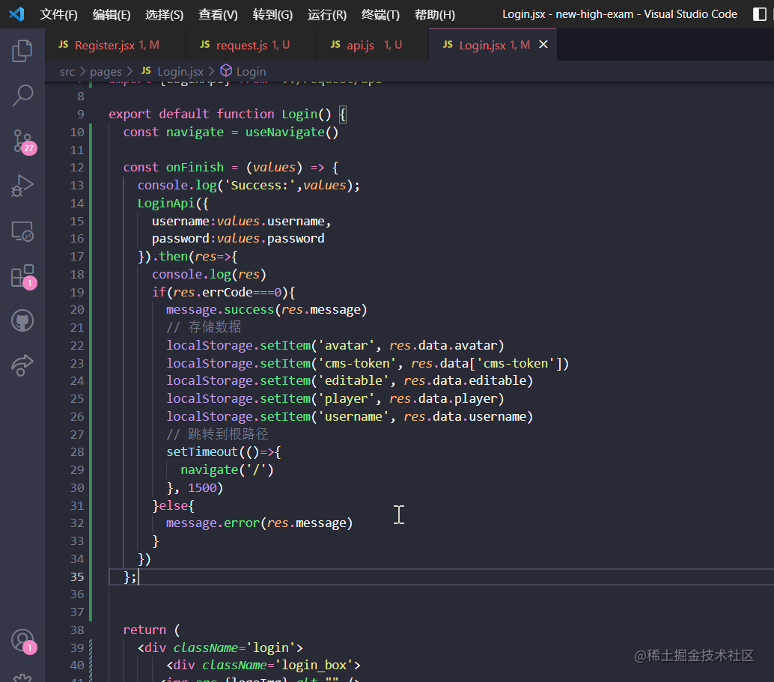
Task: Open the 文件(F) menu
Action: pos(58,15)
